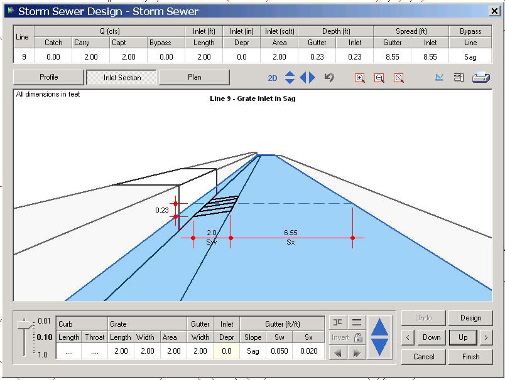Screen dimensions: 505x380
Task: Click the Finish button
Action: pyautogui.click(x=470, y=356)
